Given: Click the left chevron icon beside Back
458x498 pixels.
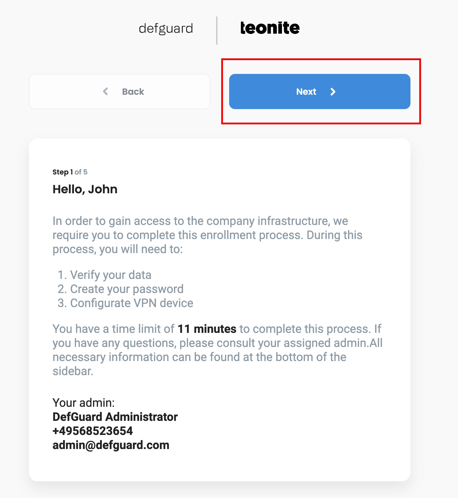Looking at the screenshot, I should click(106, 92).
